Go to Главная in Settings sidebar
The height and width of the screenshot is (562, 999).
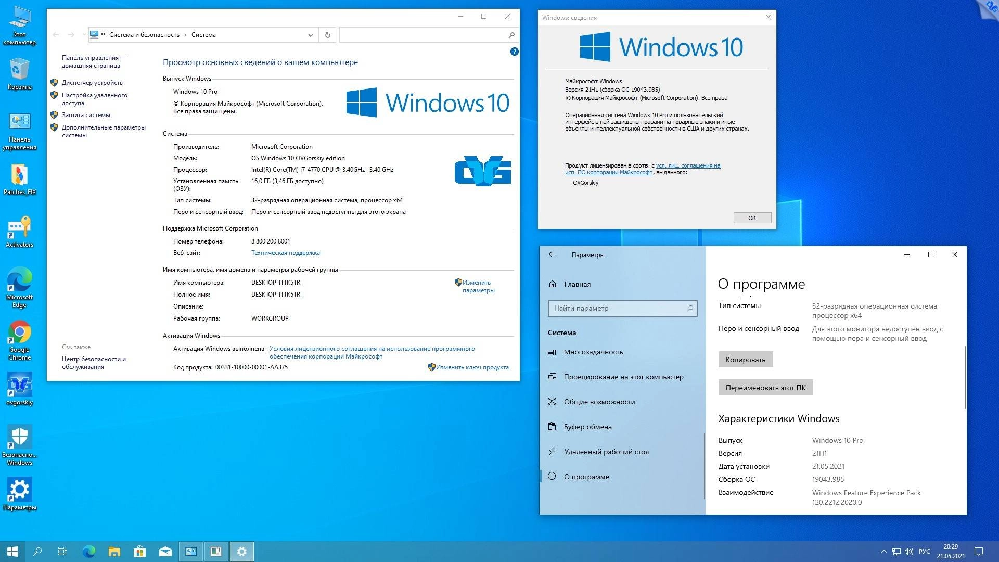click(576, 284)
